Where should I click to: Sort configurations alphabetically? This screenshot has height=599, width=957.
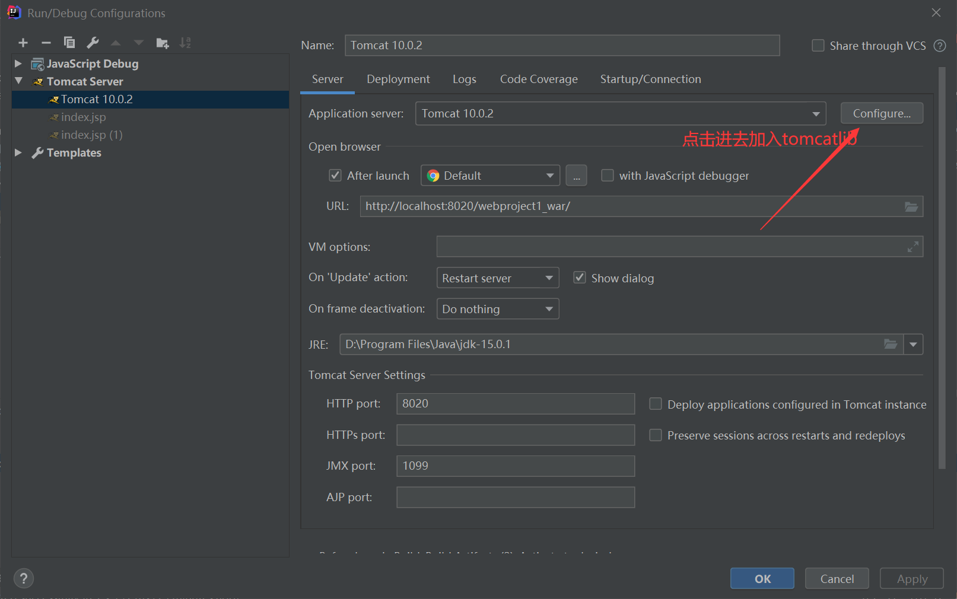[x=185, y=42]
